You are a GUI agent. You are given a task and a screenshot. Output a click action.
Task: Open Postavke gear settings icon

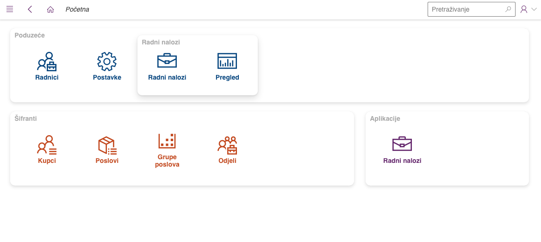[107, 62]
